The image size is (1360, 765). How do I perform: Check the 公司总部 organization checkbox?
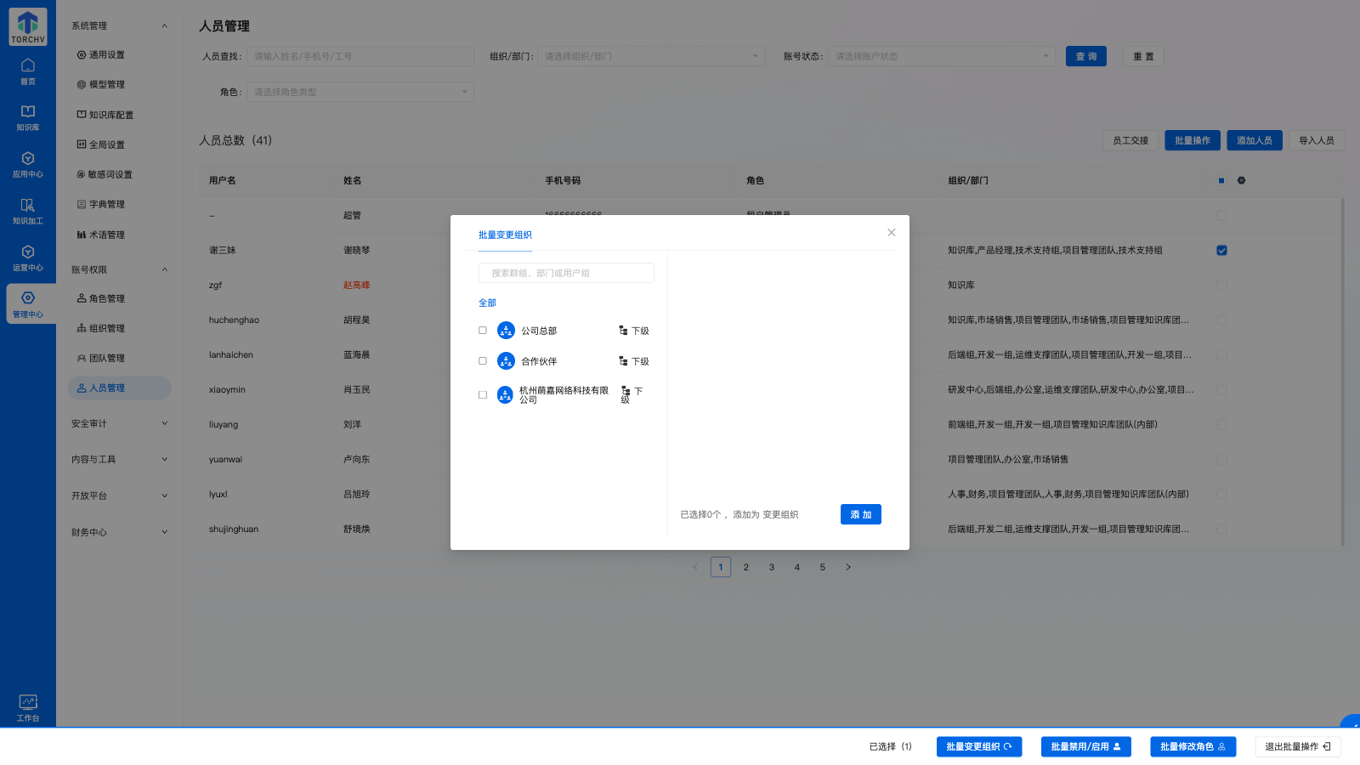click(483, 330)
